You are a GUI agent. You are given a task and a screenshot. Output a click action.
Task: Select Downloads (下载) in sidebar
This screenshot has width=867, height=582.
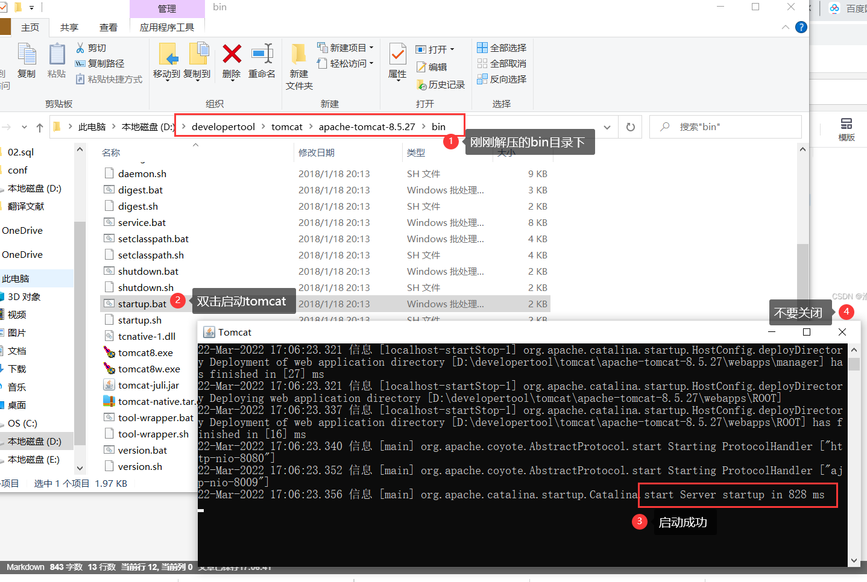tap(17, 369)
